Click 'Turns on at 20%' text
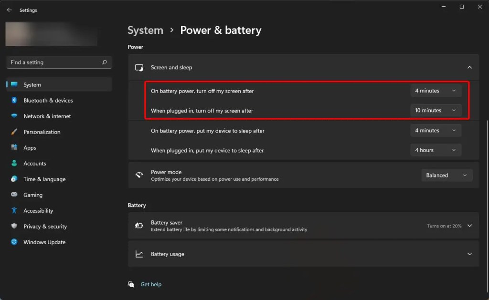The image size is (489, 300). [444, 226]
